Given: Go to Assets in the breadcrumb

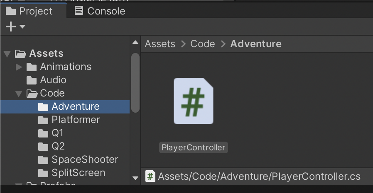Looking at the screenshot, I should coord(160,44).
